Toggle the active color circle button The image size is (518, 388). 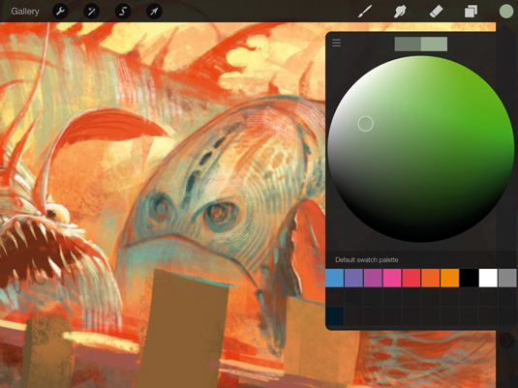point(506,12)
